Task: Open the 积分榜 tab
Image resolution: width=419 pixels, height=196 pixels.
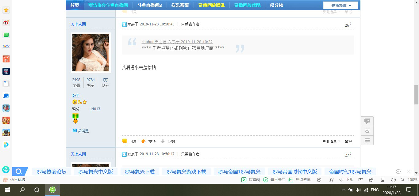Action: [276, 5]
